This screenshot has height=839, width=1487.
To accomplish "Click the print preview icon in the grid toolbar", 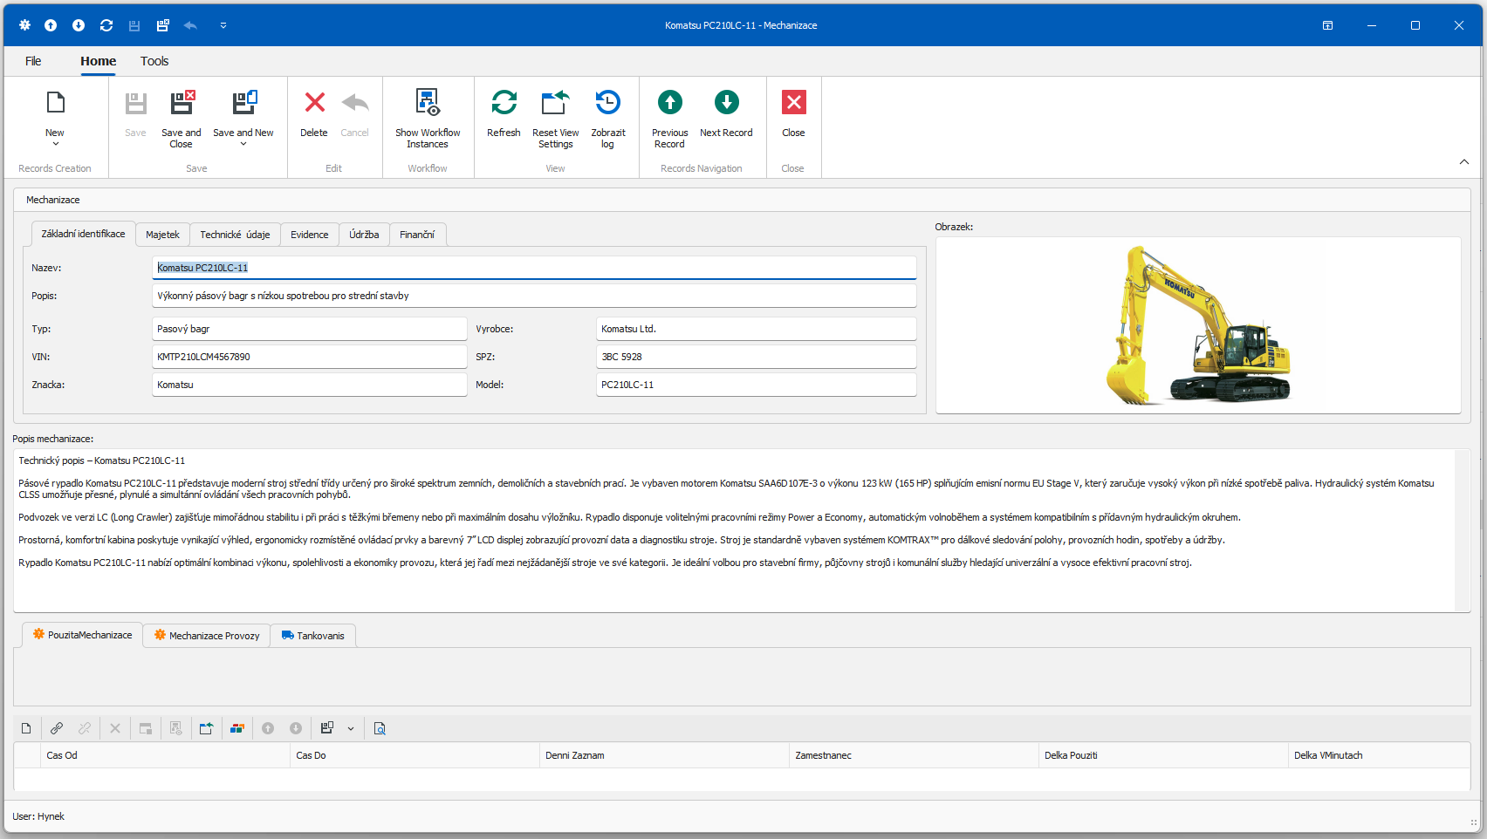I will [380, 728].
